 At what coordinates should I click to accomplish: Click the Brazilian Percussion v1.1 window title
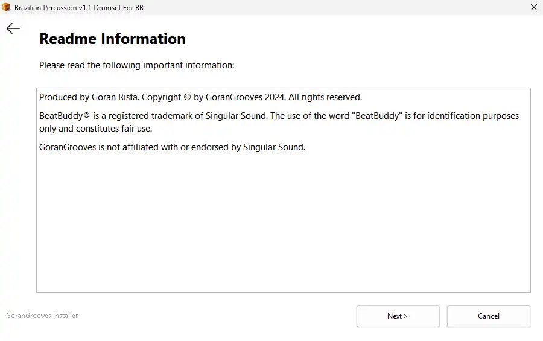(79, 8)
